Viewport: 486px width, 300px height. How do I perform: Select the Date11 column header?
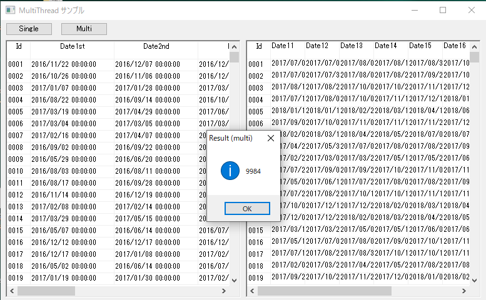pyautogui.click(x=282, y=46)
